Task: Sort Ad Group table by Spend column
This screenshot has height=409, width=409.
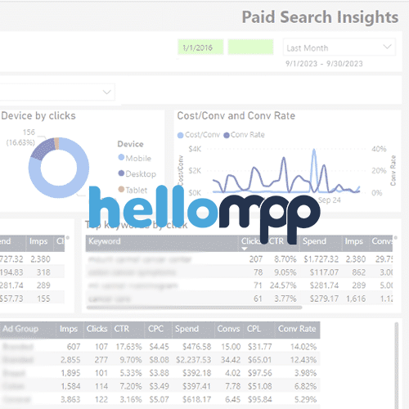Action: [x=187, y=329]
